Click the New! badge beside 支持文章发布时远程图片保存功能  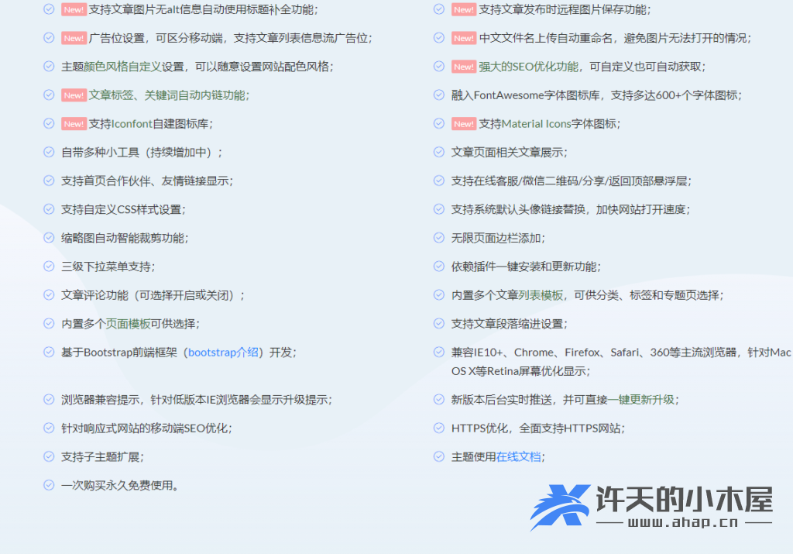coord(464,9)
